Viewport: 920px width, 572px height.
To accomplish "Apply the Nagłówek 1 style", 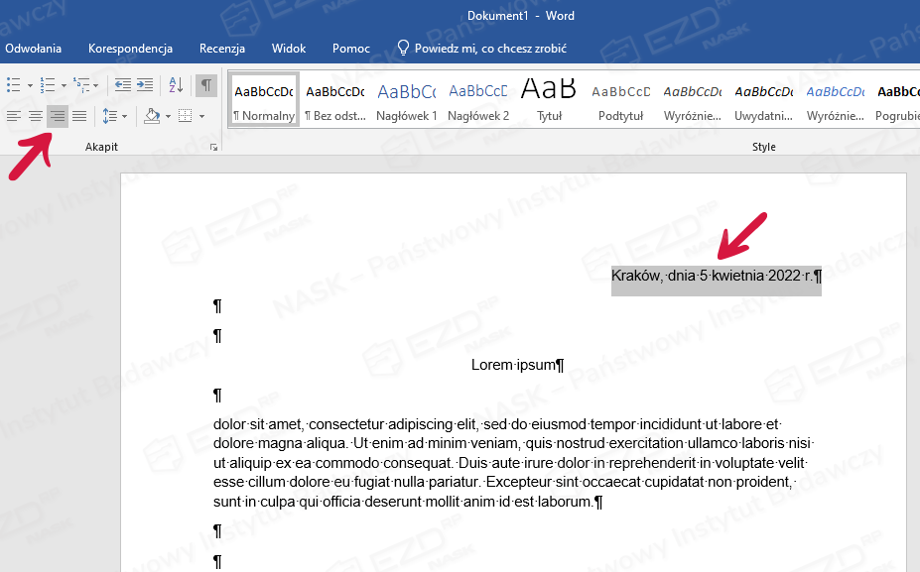I will [x=406, y=100].
